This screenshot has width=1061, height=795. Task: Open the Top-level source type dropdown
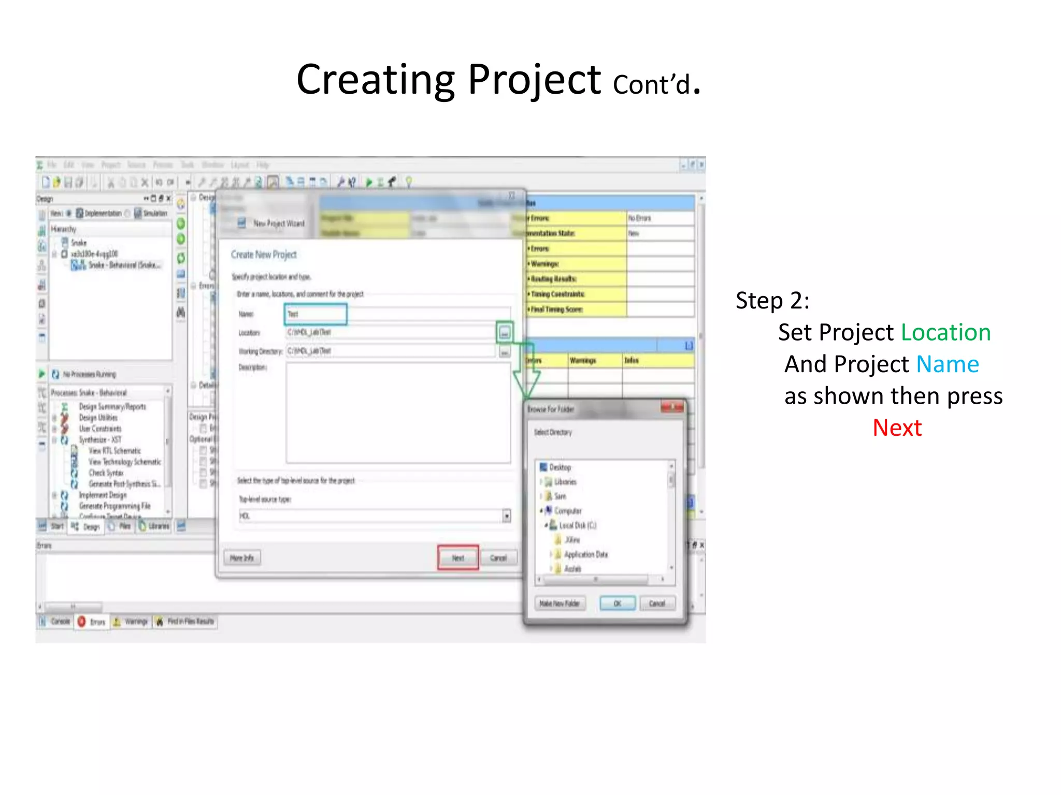(x=506, y=516)
